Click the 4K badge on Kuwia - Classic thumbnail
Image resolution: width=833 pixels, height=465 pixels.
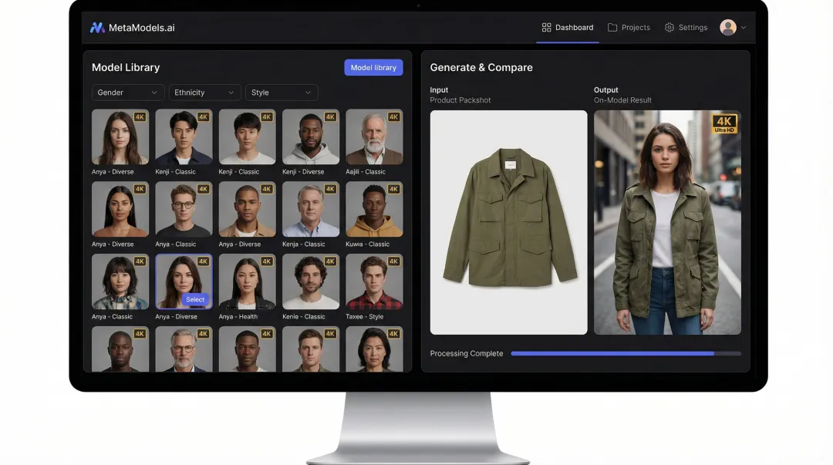tap(393, 188)
